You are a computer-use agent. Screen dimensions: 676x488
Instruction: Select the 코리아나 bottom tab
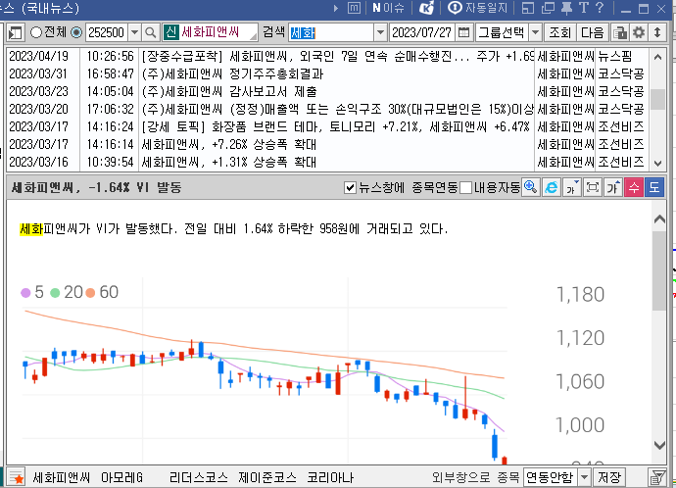[330, 477]
